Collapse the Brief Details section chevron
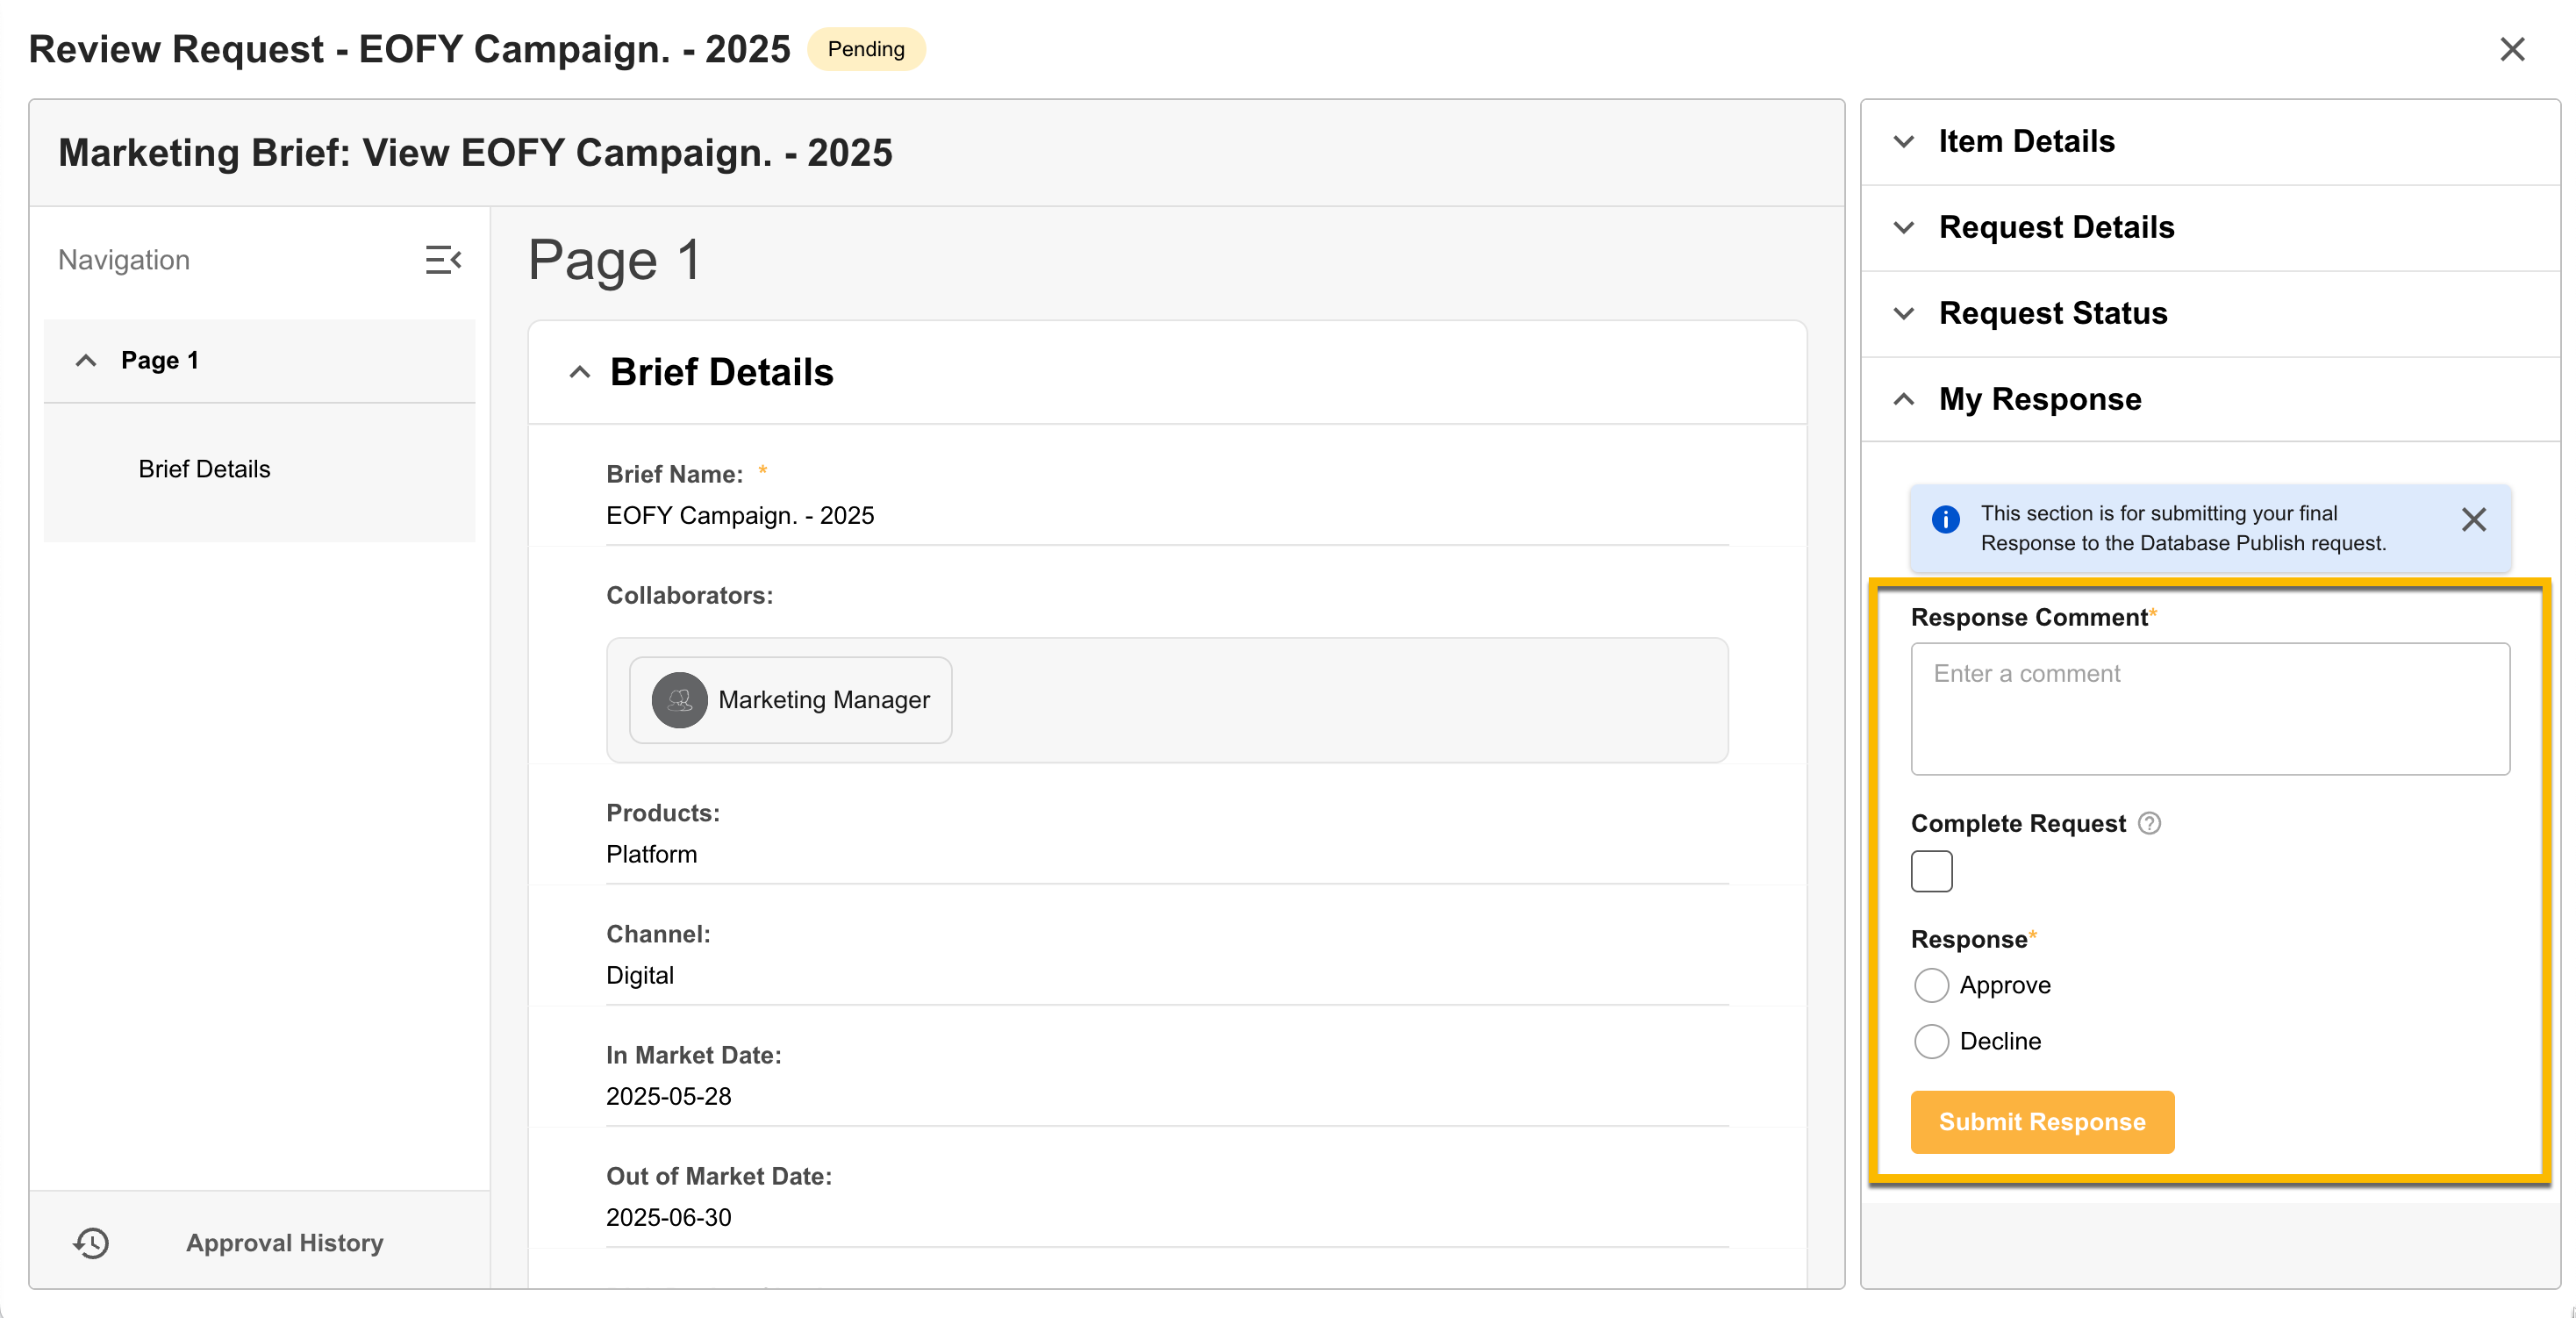 coord(580,373)
